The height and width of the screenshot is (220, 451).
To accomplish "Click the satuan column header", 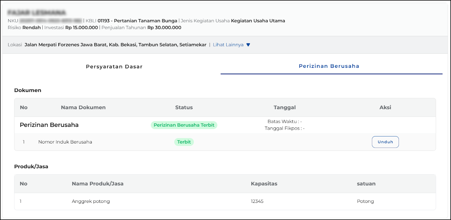I will click(x=366, y=184).
